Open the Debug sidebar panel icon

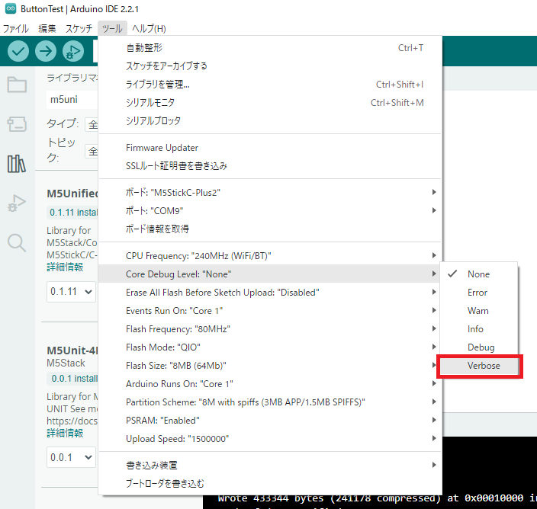tap(17, 203)
